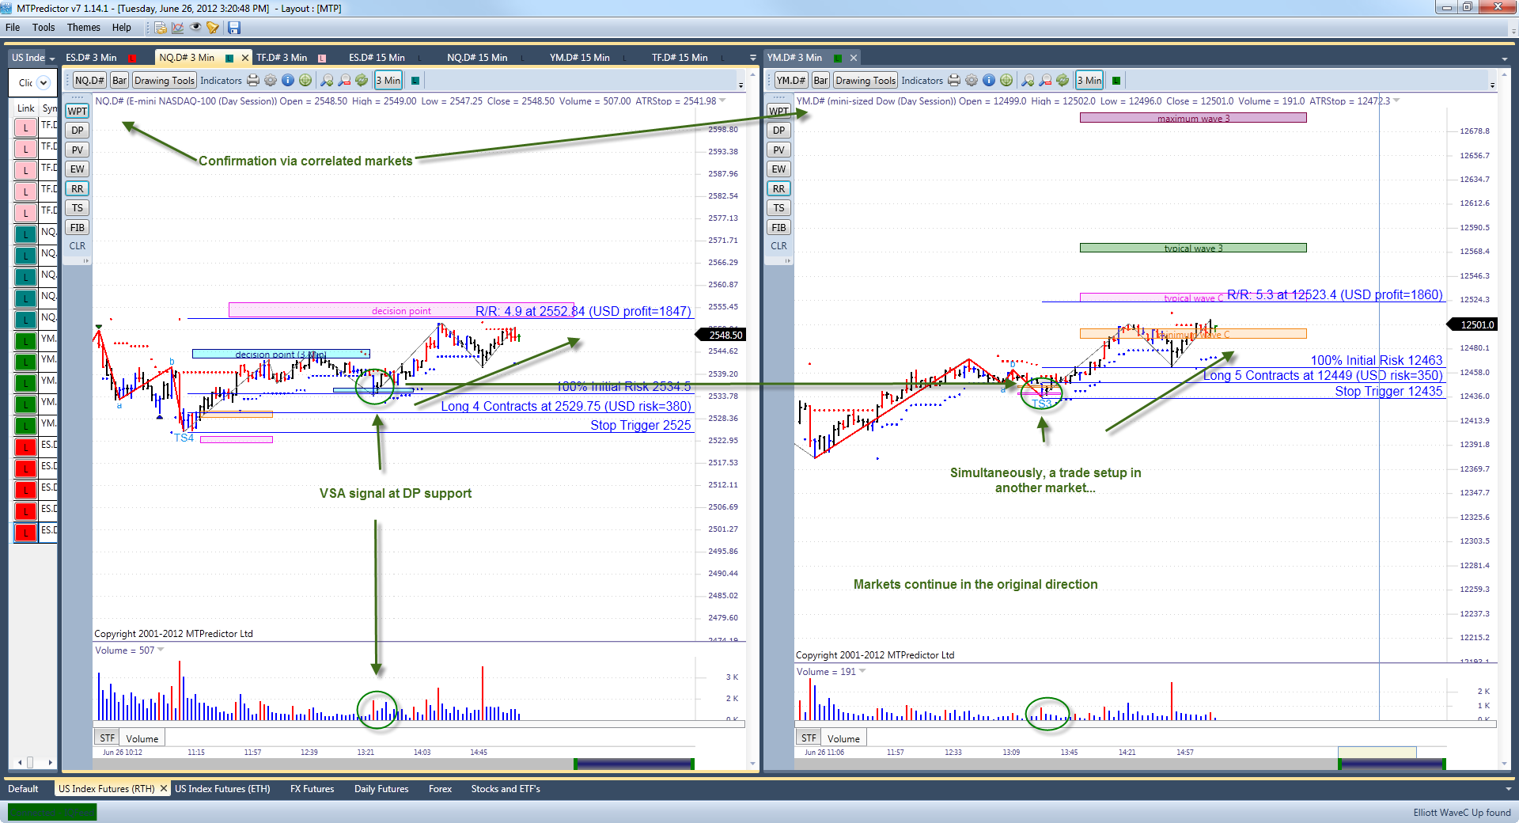Click the NQ.D# time axis range slider
Viewport: 1519px width, 823px height.
point(634,764)
